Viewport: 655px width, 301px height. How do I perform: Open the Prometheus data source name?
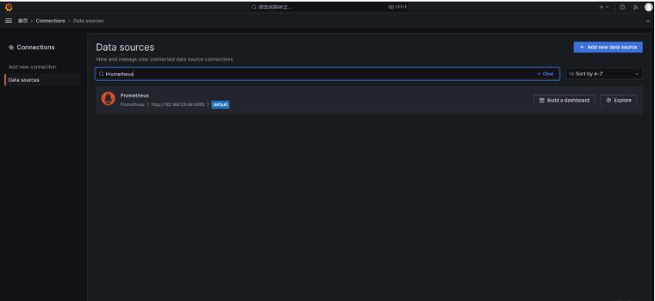[135, 95]
